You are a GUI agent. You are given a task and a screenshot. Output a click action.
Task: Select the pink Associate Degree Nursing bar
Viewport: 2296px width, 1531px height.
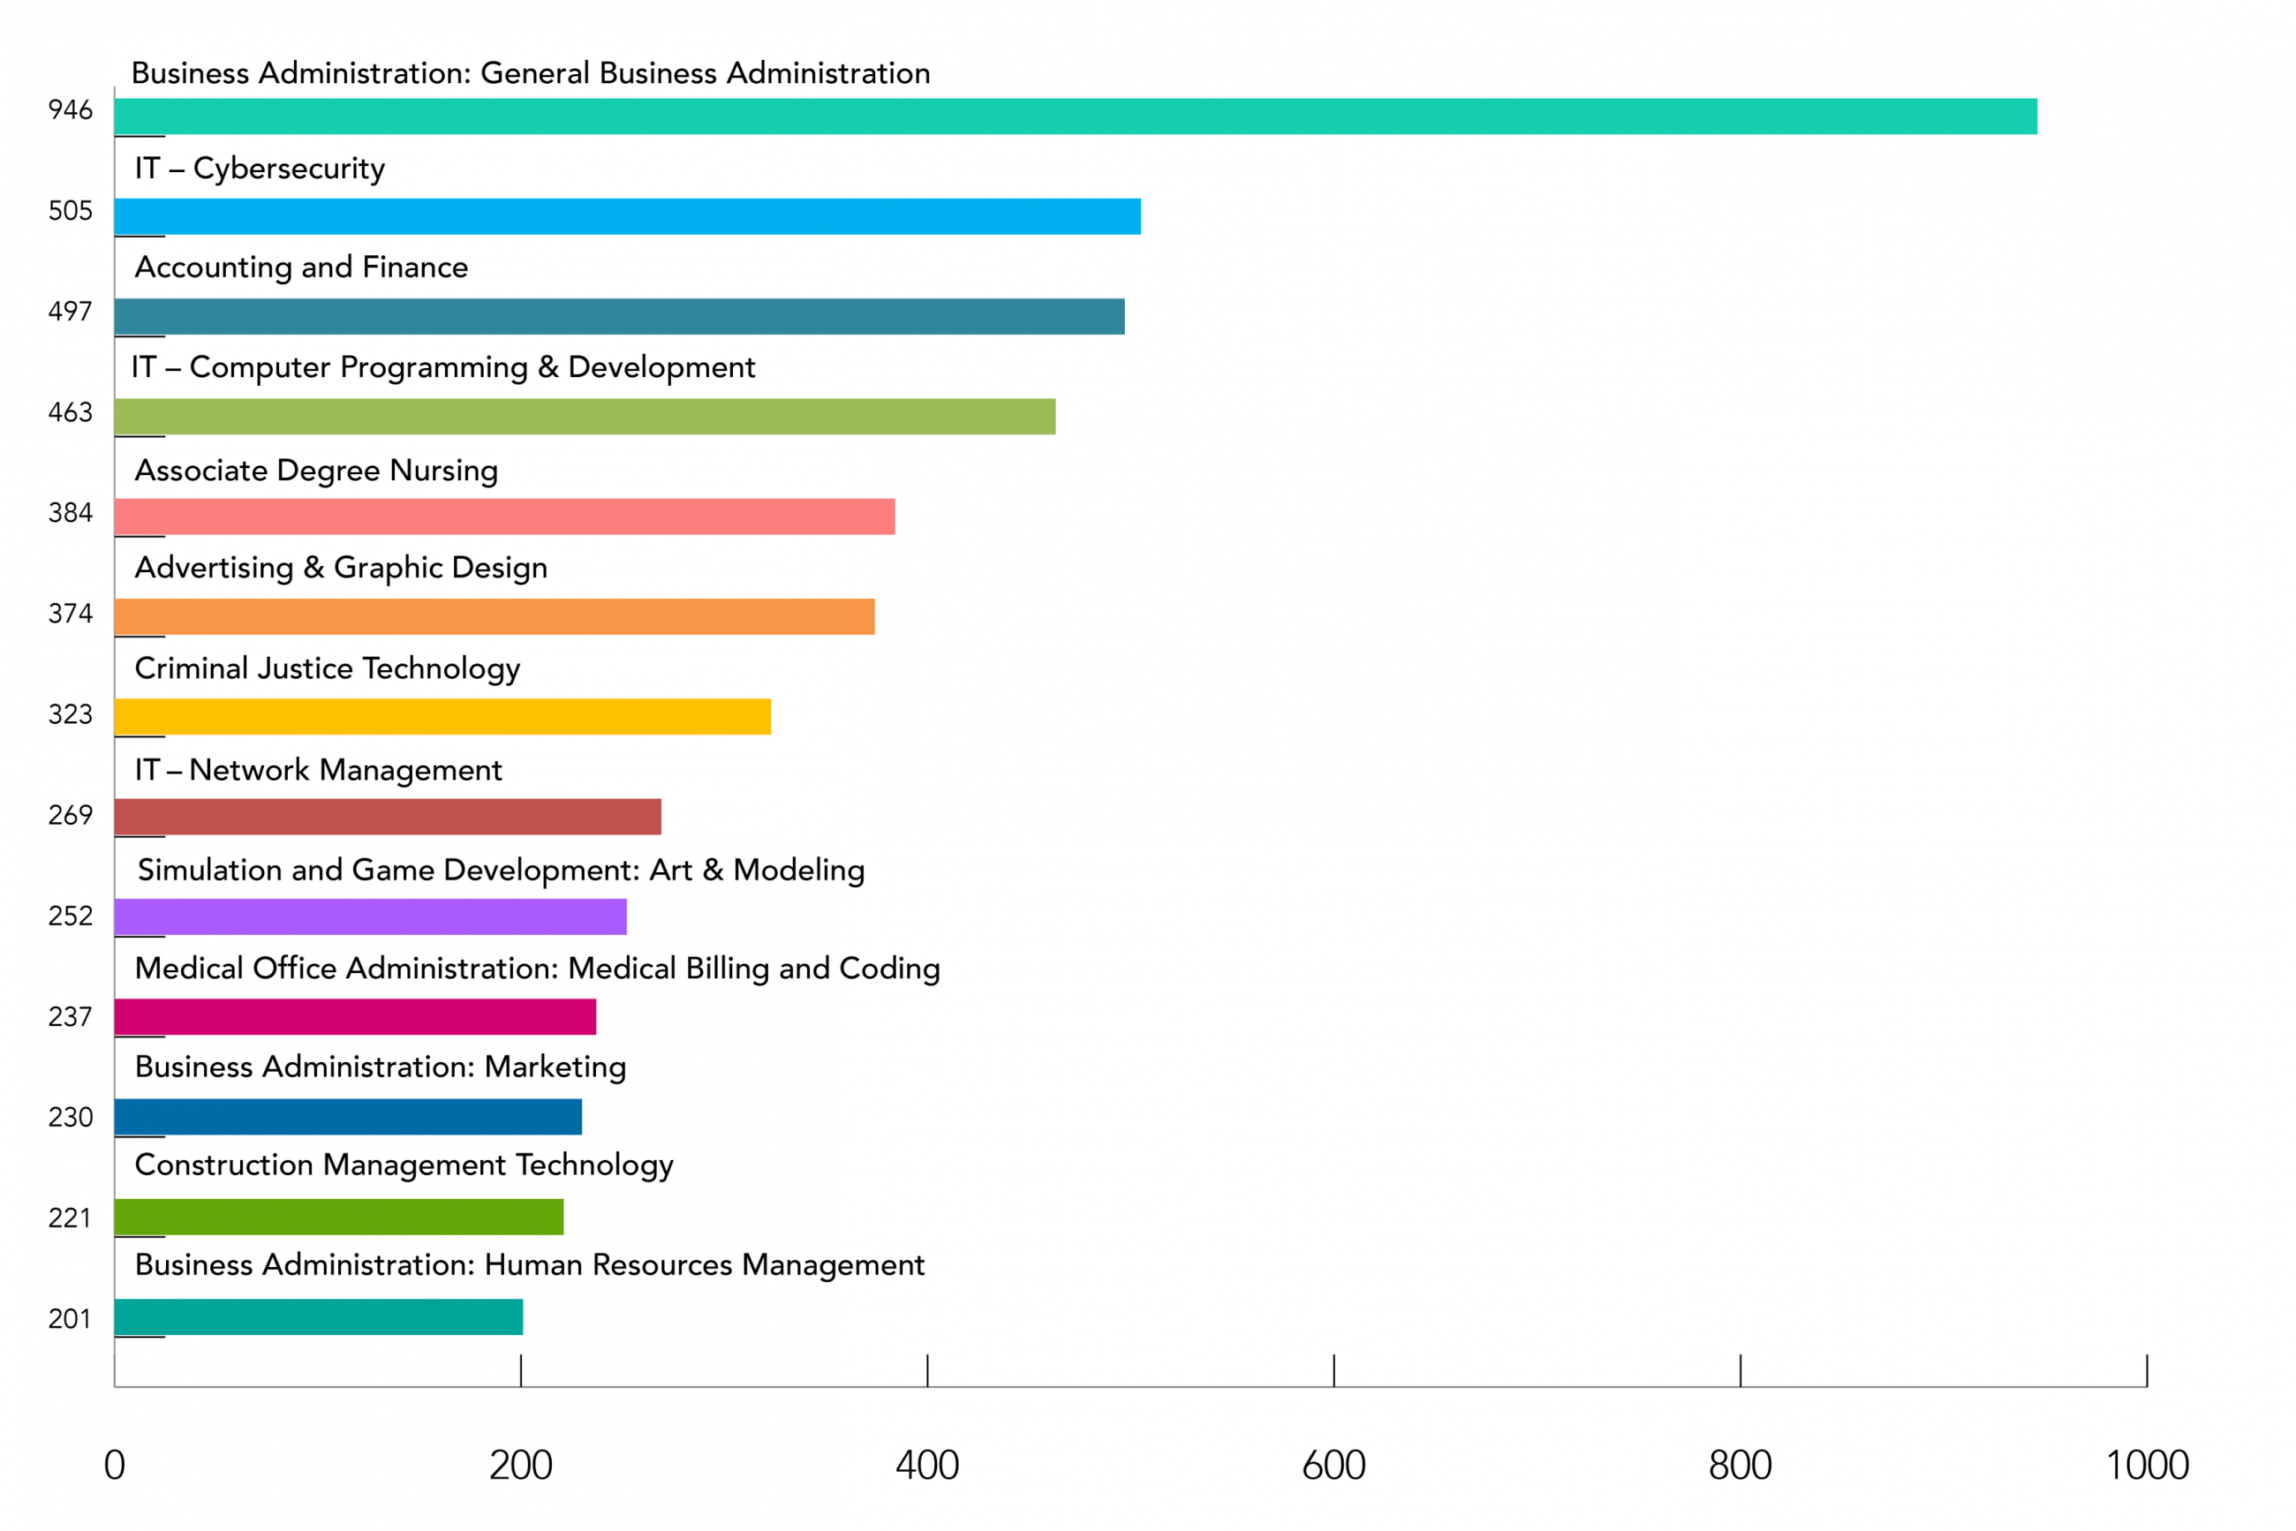tap(504, 517)
